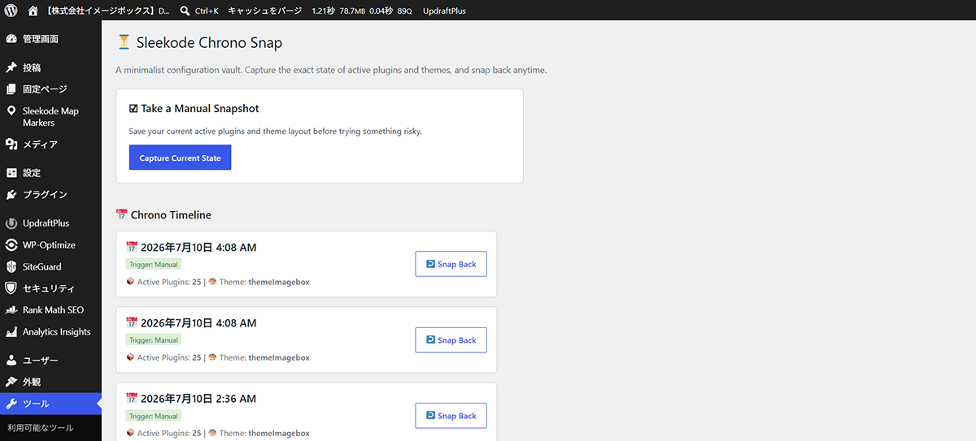
Task: Click the WP-Optimize sidebar icon
Action: (11, 245)
